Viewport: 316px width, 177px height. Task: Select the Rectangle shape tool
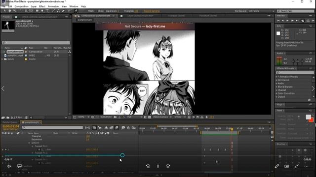tap(38, 11)
